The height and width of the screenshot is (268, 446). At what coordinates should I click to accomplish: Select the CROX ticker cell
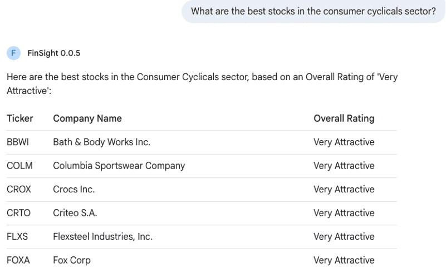pos(19,190)
